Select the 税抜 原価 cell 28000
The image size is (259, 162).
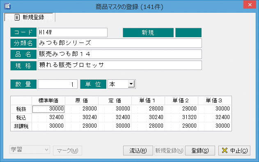(x=82, y=109)
